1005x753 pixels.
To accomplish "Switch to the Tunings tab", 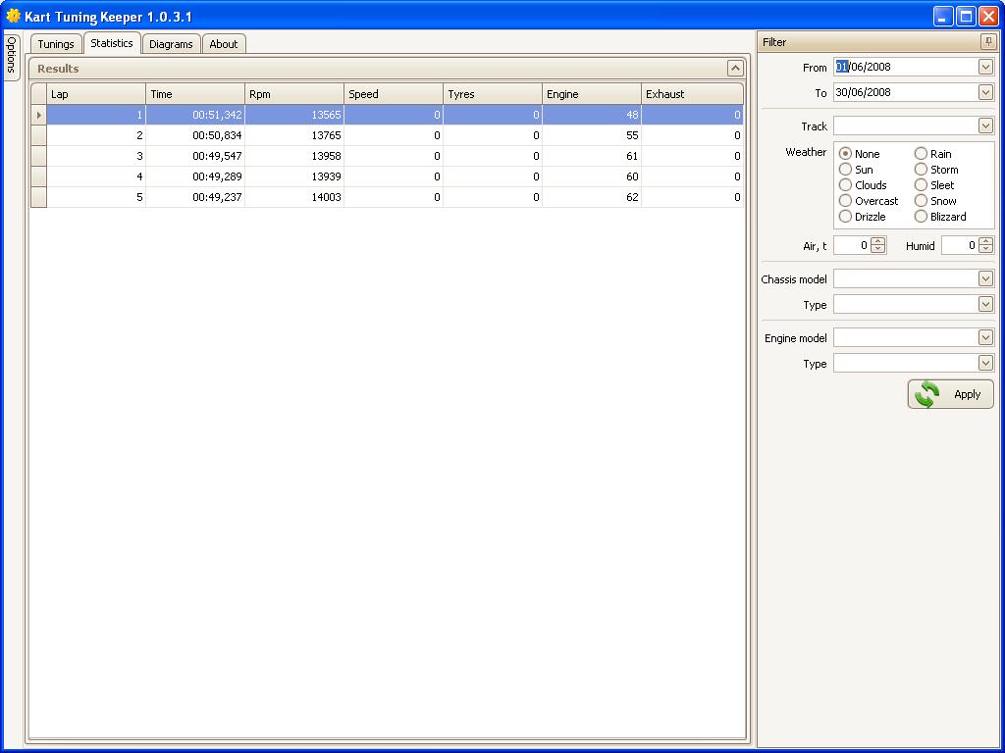I will click(x=56, y=44).
